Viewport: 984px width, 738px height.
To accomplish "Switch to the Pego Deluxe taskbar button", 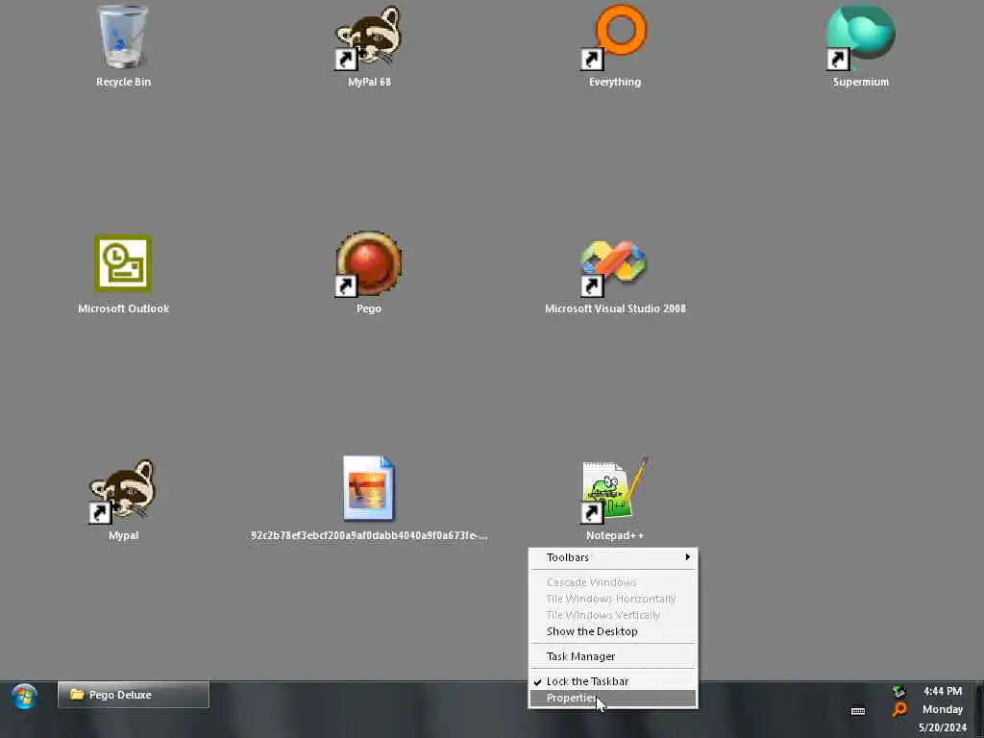I will point(133,695).
